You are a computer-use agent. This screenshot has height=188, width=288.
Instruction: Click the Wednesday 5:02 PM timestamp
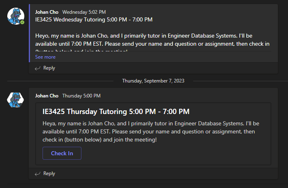tap(81, 12)
